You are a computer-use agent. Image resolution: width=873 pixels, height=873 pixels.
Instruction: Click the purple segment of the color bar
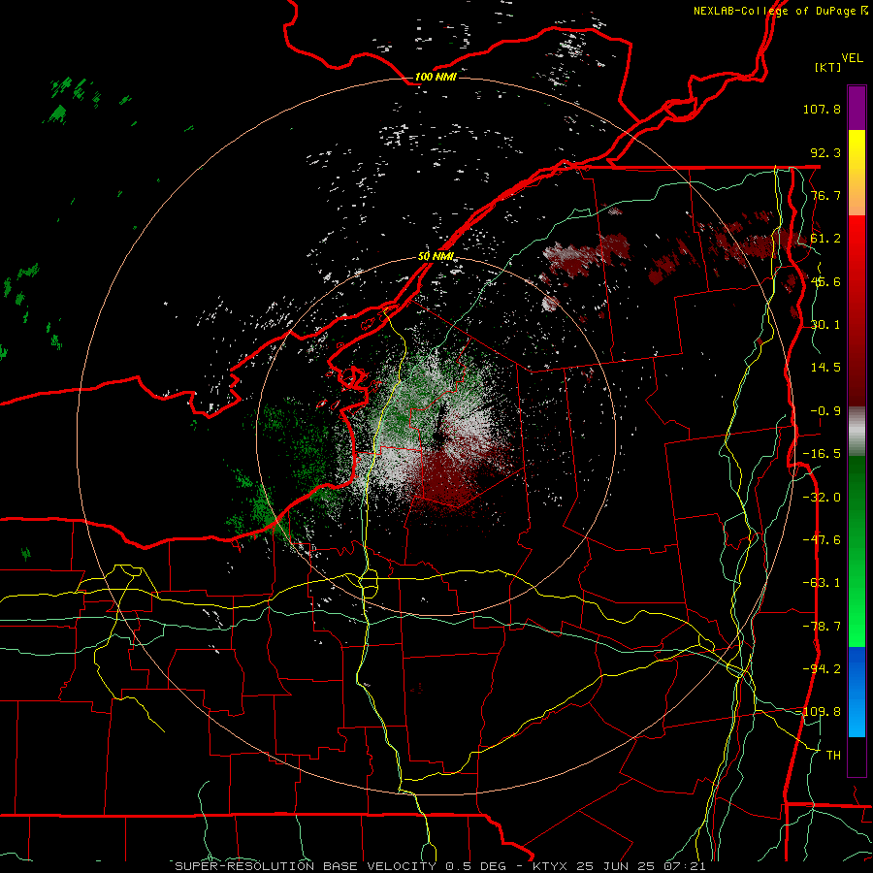coord(857,108)
